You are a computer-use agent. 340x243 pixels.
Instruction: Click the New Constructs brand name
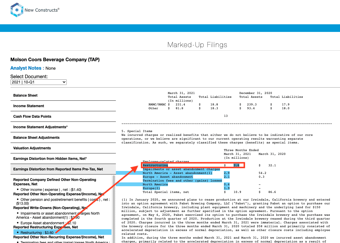point(42,10)
